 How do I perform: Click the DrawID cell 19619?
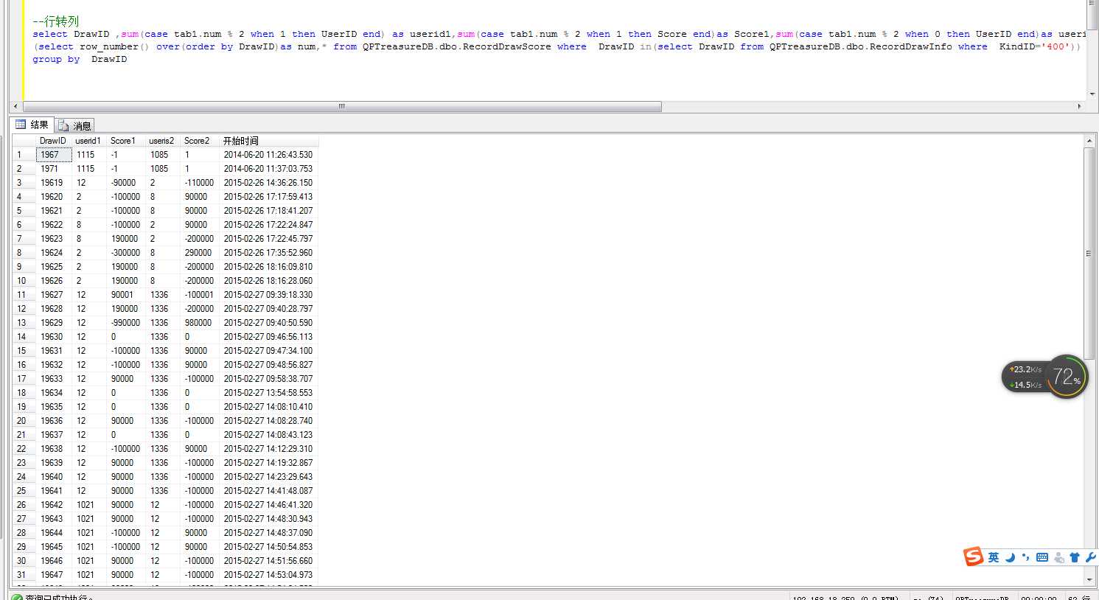54,183
